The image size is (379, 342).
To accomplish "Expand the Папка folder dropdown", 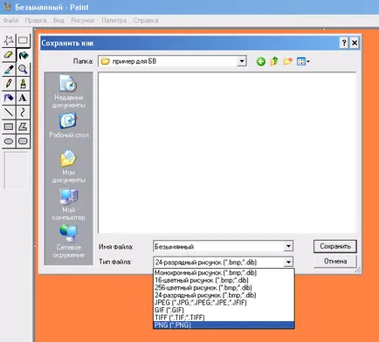I will (242, 61).
